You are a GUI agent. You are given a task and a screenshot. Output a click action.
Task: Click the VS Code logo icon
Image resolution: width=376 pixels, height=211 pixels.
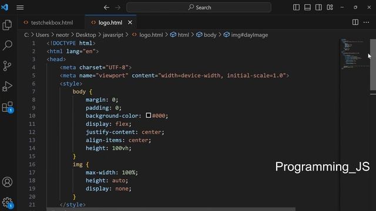[x=5, y=7]
